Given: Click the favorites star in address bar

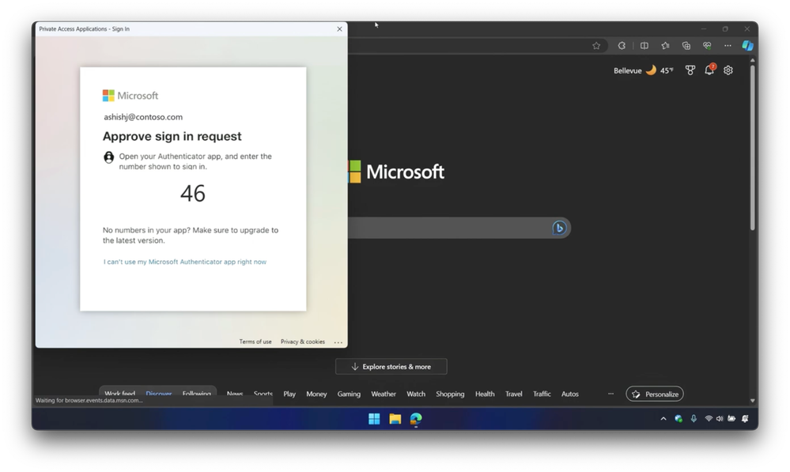Looking at the screenshot, I should (x=596, y=46).
